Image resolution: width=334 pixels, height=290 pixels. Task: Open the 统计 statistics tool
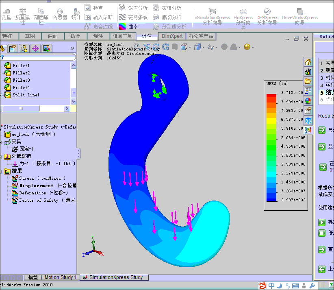76,15
